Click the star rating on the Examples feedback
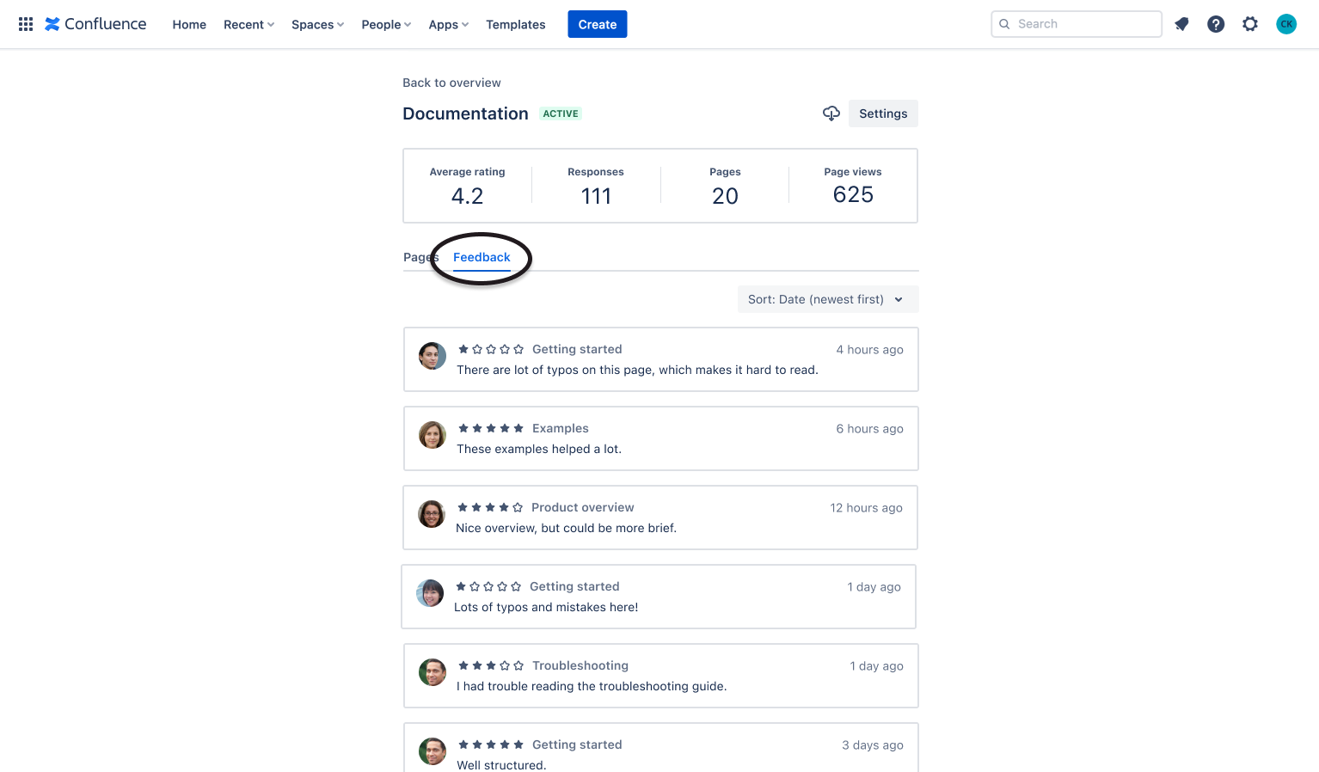Screen dimensions: 1319x772 pos(491,427)
